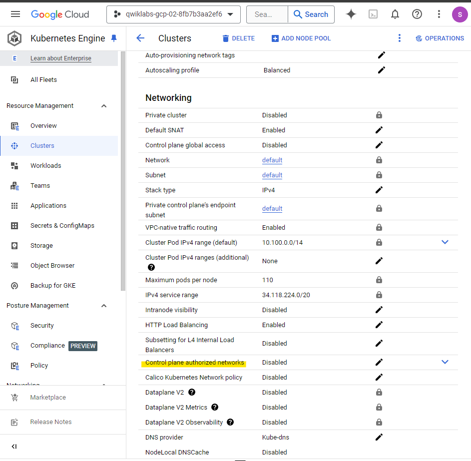The width and height of the screenshot is (471, 461).
Task: Click the DELETE cluster button
Action: click(238, 38)
